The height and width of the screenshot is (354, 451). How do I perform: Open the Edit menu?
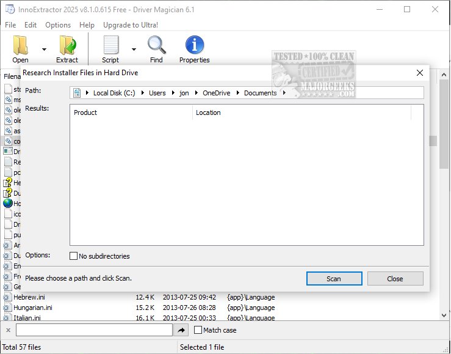click(x=31, y=25)
